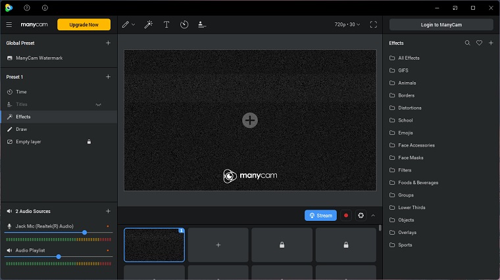Toggle Audio Playlist orange indicator dot
Image resolution: width=500 pixels, height=280 pixels.
tap(108, 250)
